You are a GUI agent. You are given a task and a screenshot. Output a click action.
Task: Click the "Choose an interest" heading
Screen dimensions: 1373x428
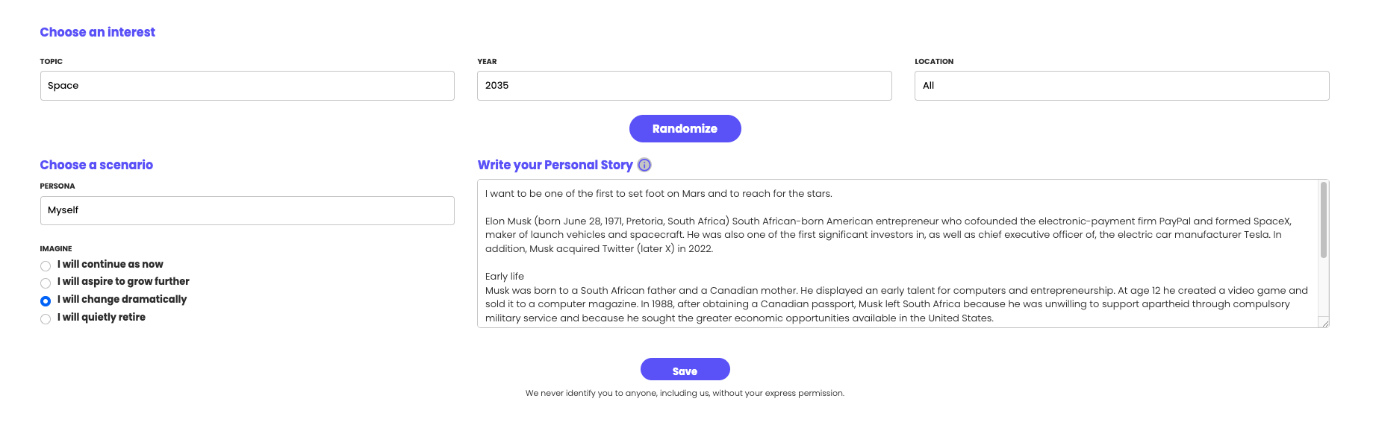point(98,32)
